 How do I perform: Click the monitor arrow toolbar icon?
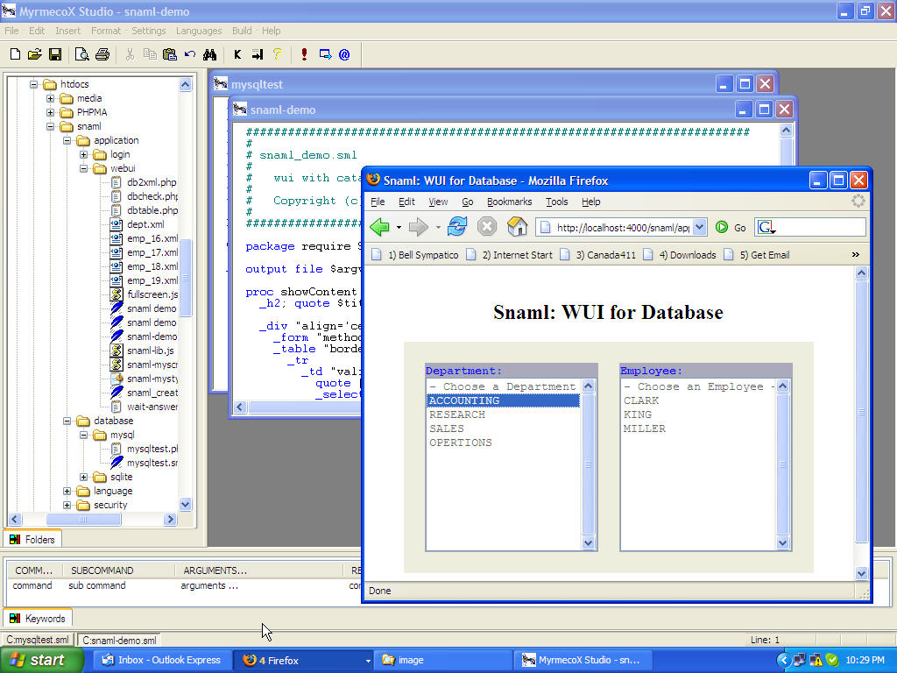(x=325, y=54)
